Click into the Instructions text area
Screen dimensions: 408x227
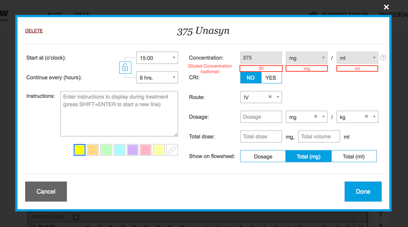119,114
